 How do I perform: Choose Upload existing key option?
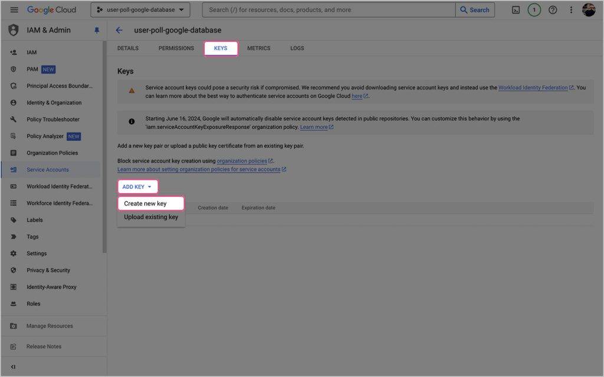151,217
